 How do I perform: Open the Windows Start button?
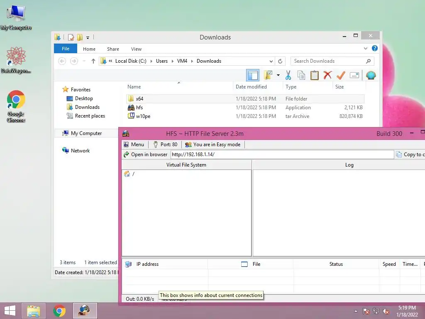point(10,311)
